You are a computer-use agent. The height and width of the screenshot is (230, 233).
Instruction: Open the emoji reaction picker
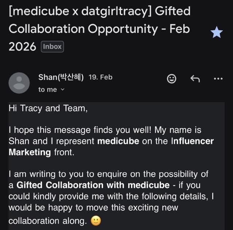171,78
